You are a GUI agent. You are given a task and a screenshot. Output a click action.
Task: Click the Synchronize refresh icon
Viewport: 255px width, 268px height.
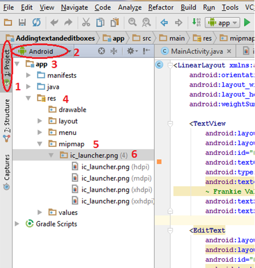coord(37,22)
